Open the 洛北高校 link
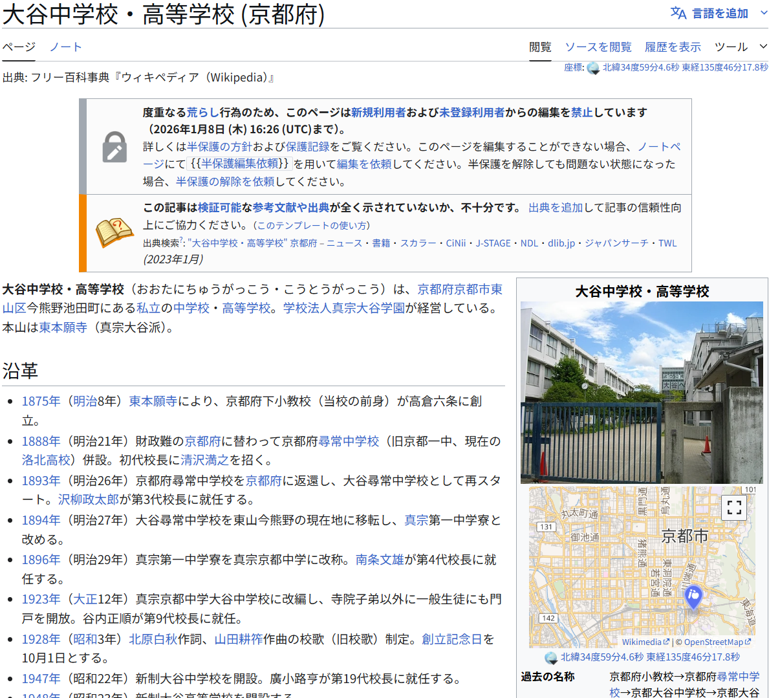Screen dimensions: 769x698 pos(46,460)
